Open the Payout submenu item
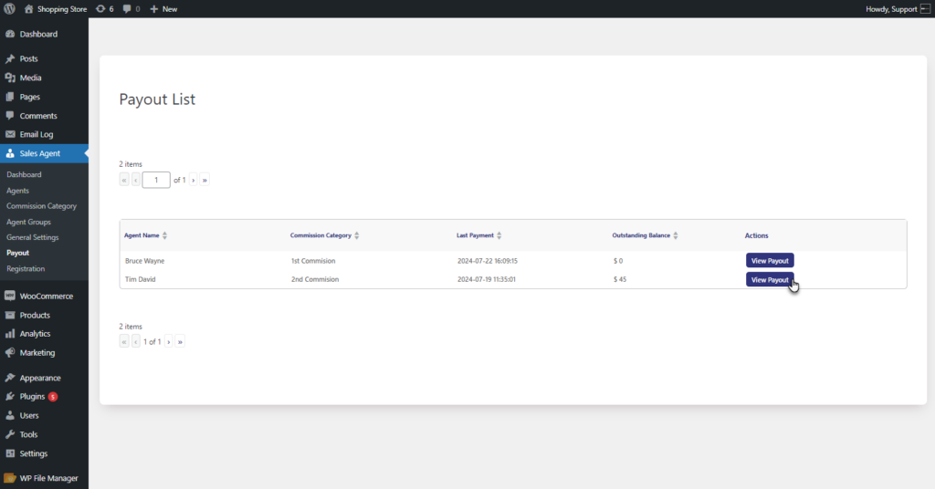 pyautogui.click(x=18, y=253)
